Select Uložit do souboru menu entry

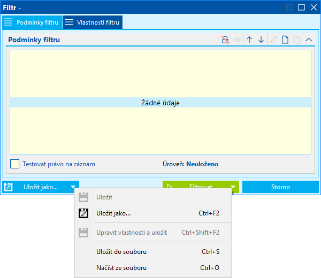[x=153, y=252]
